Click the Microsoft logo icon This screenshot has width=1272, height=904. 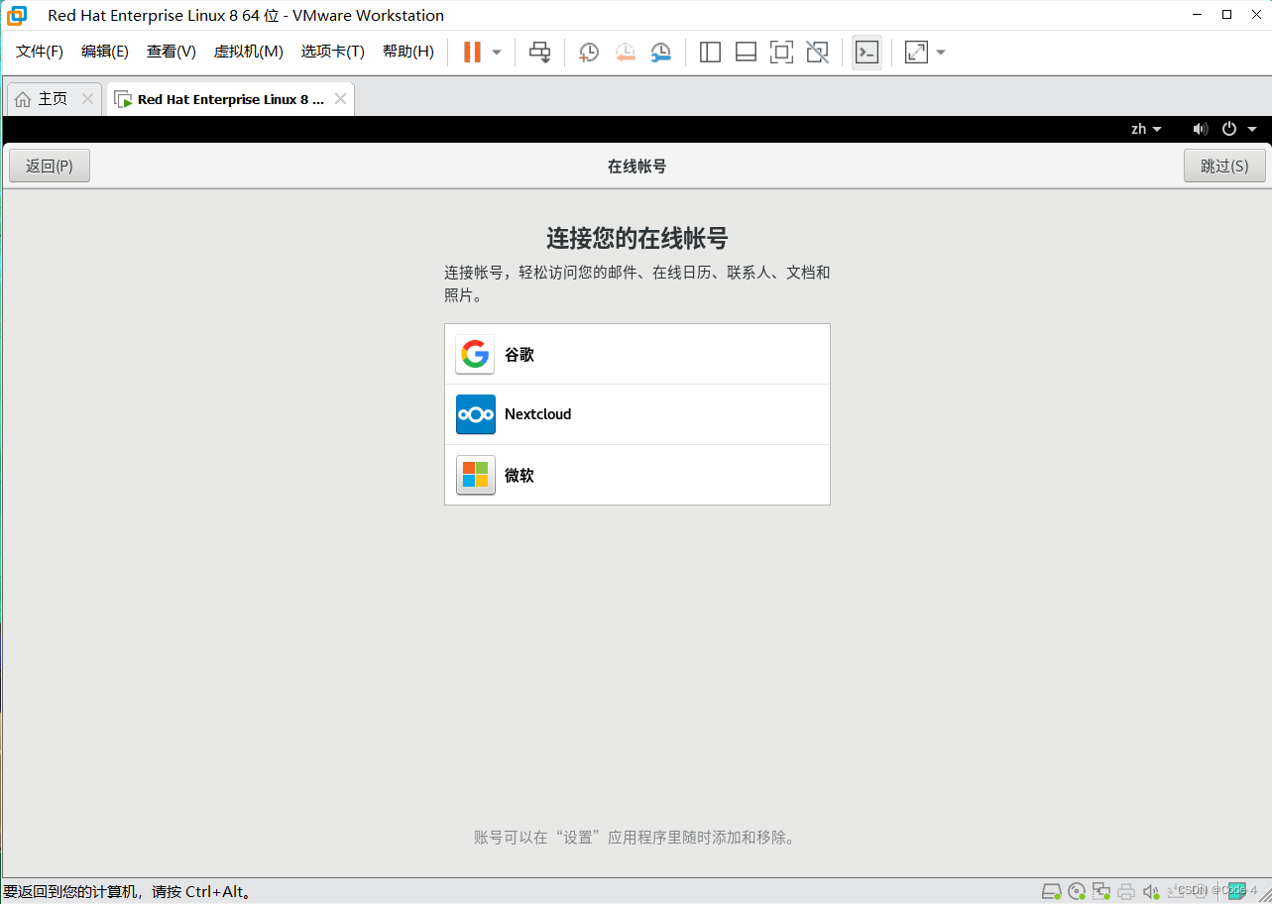(x=476, y=475)
